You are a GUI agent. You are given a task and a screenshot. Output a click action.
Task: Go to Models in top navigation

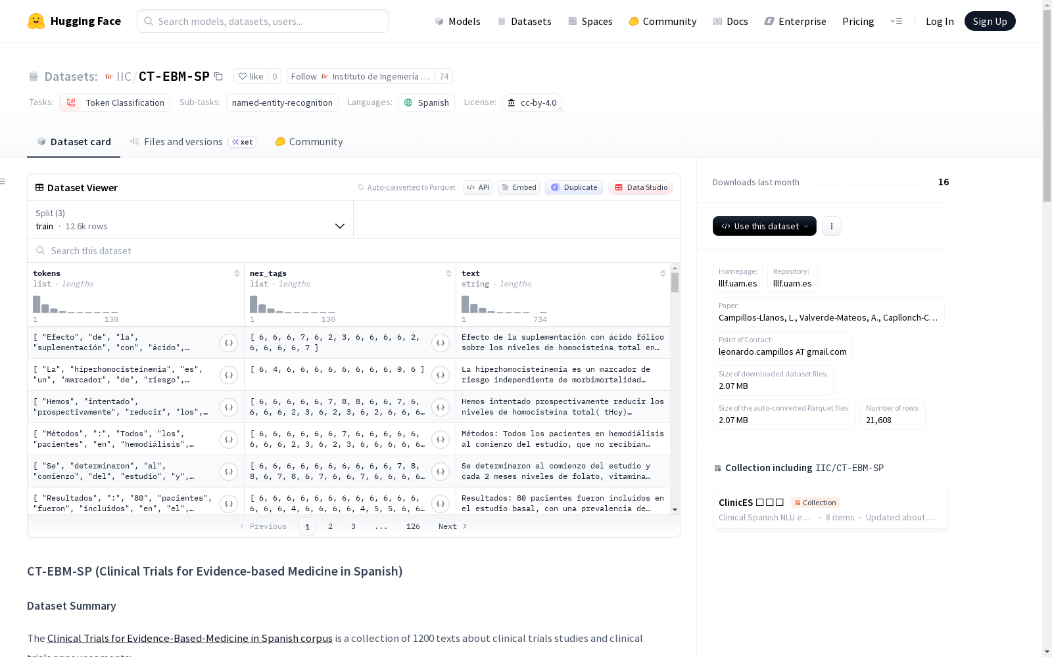(458, 21)
